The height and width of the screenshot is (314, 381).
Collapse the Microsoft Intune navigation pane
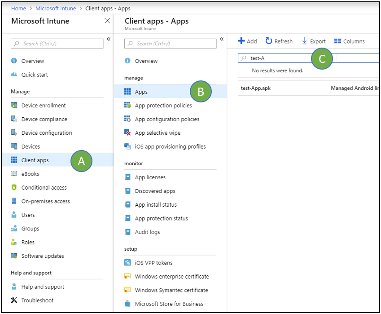(x=109, y=39)
